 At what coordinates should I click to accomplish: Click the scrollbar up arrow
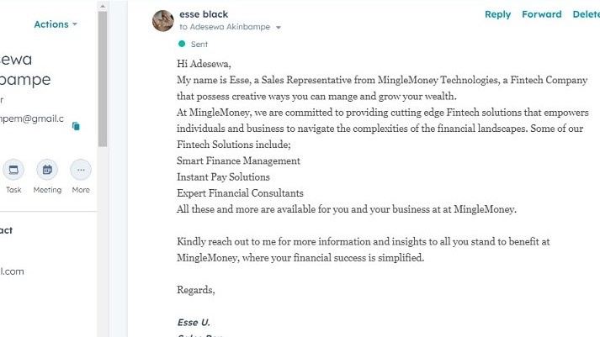tap(103, 6)
